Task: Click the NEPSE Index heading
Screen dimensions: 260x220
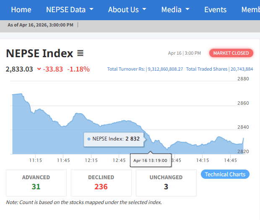Action: 39,53
